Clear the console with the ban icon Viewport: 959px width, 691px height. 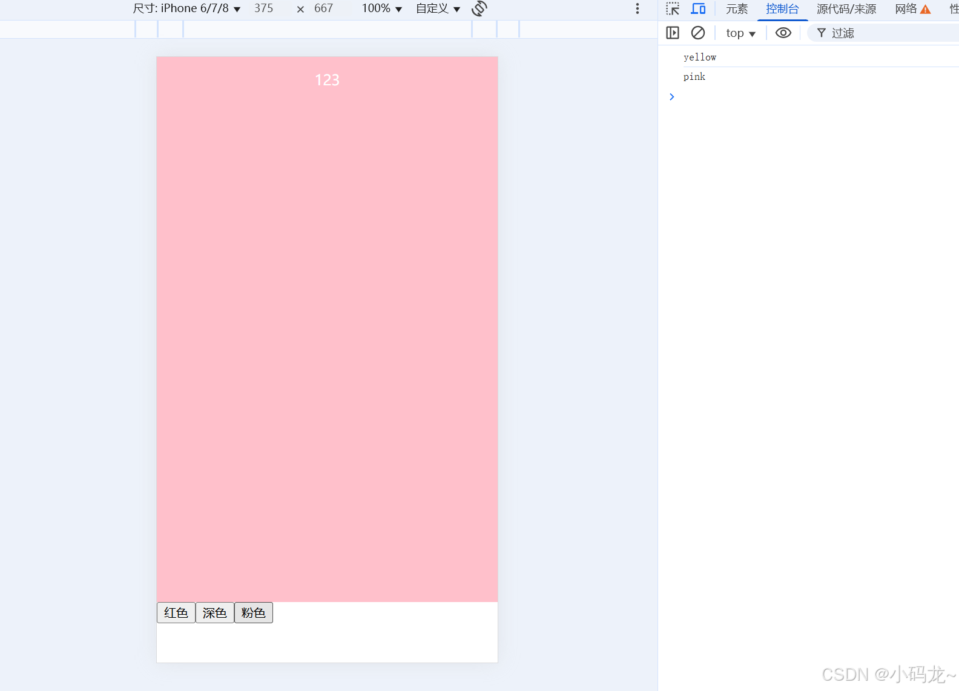click(698, 33)
